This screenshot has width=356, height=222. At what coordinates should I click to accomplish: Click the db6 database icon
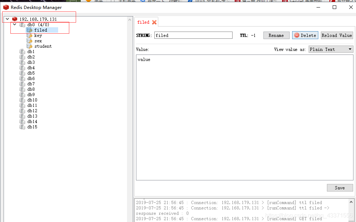(22, 79)
